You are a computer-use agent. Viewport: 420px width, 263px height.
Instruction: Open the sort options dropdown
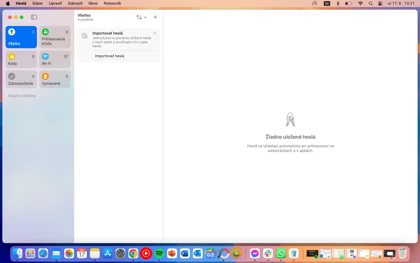coord(141,17)
